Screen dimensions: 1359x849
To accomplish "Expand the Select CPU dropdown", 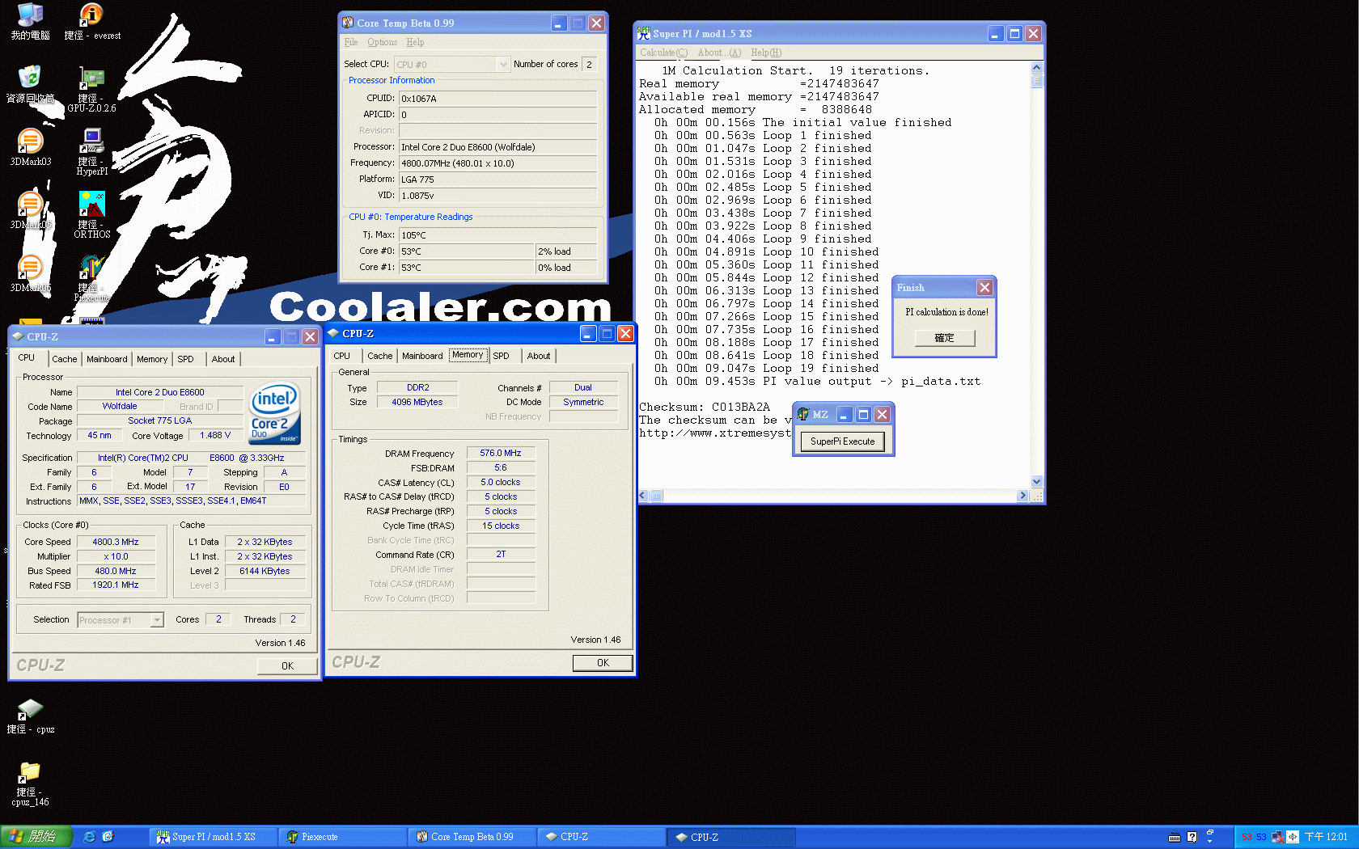I will (x=502, y=64).
